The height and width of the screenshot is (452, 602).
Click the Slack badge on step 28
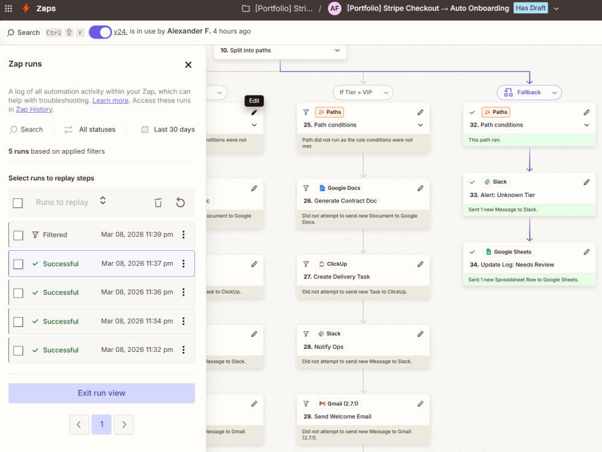click(329, 334)
